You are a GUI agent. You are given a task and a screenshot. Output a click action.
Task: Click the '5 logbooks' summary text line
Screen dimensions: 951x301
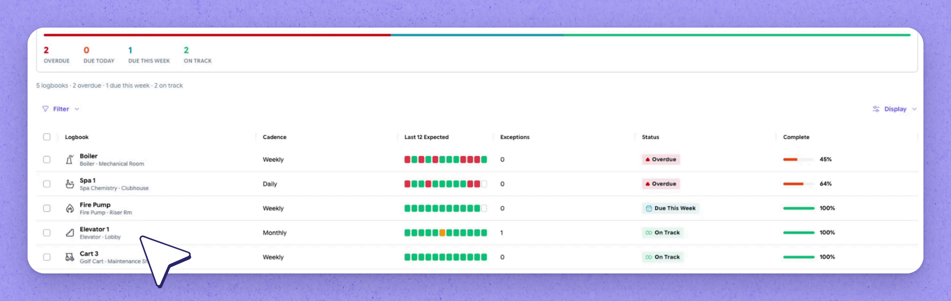click(109, 86)
